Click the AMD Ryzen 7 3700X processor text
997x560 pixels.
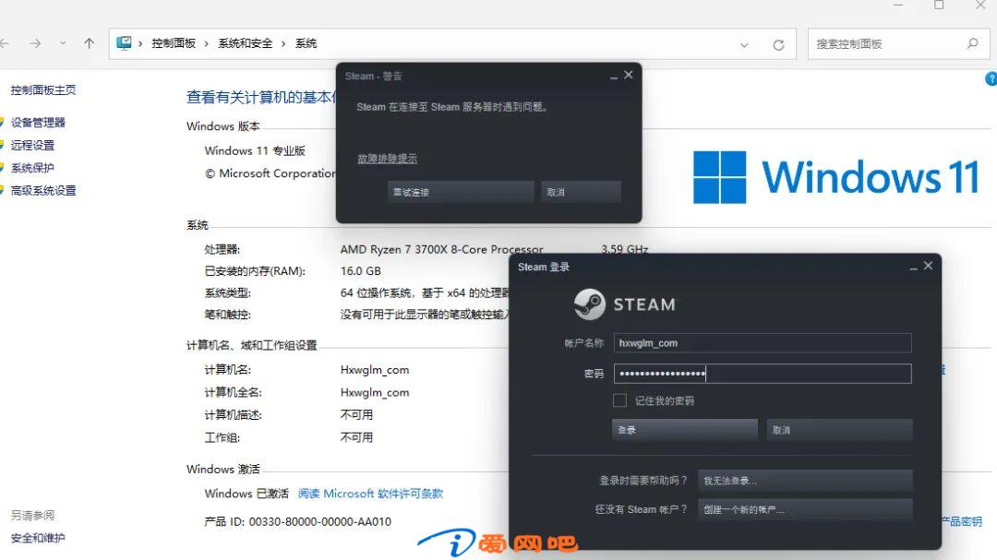click(x=442, y=250)
